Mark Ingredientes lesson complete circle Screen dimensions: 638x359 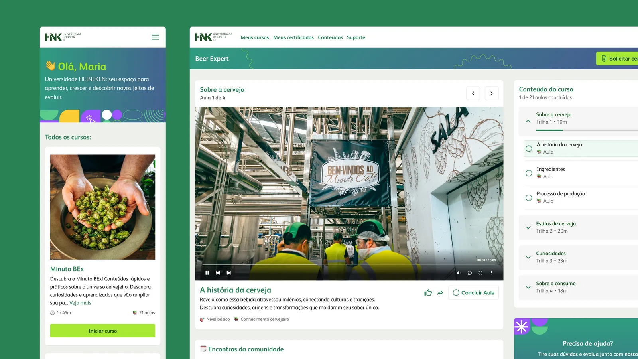point(529,173)
